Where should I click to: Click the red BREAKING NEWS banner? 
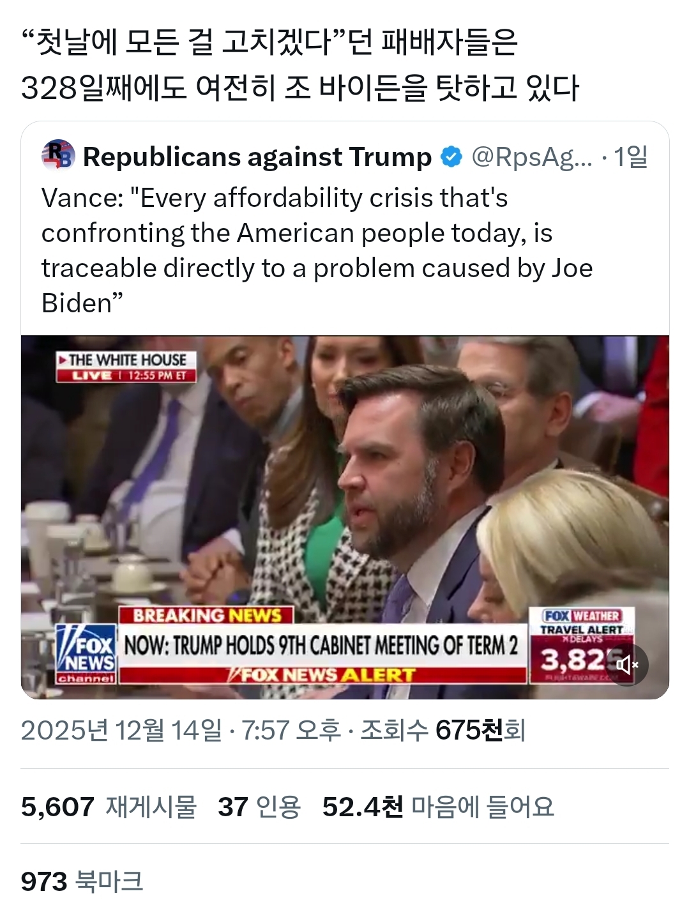[x=206, y=615]
